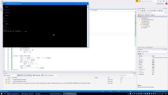Click the Search Error List box
Screen dimensions: 168x95
coord(127,75)
